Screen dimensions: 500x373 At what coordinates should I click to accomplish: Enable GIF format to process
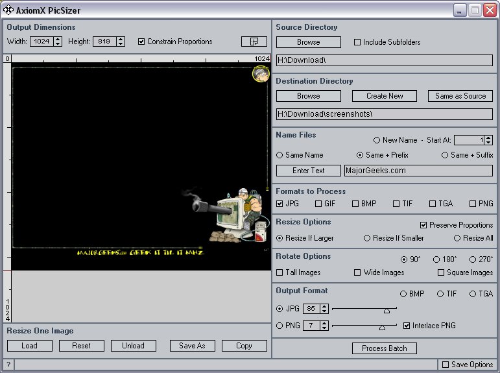318,204
